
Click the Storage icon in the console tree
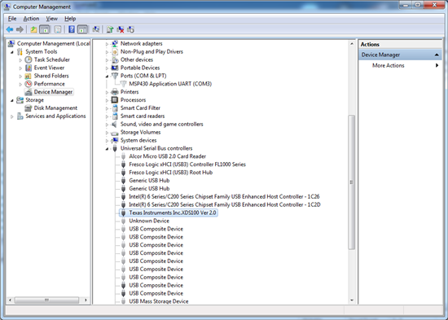point(20,100)
